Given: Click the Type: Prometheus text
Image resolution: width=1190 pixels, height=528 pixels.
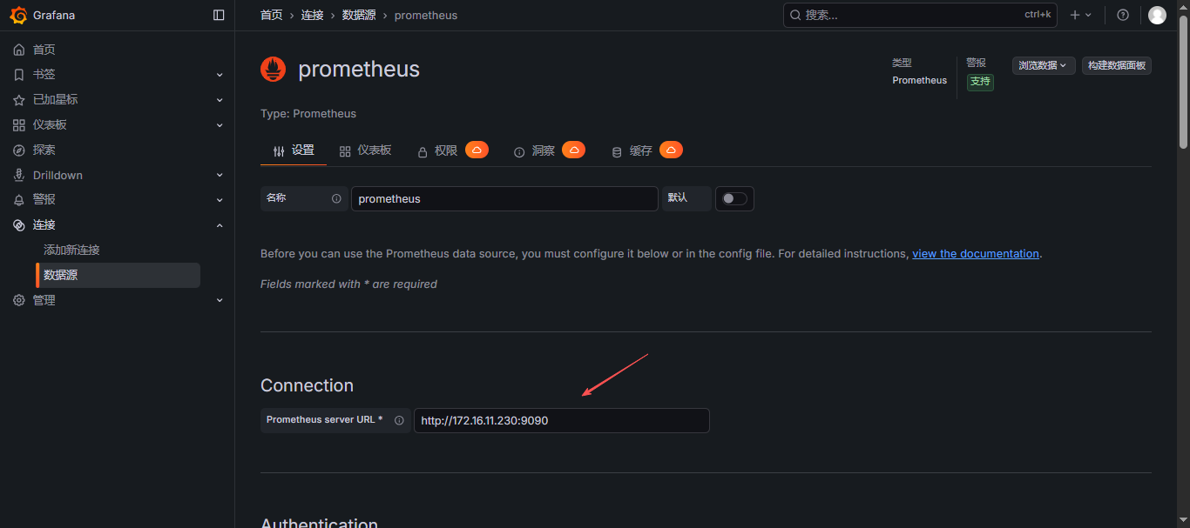Looking at the screenshot, I should click(x=308, y=114).
